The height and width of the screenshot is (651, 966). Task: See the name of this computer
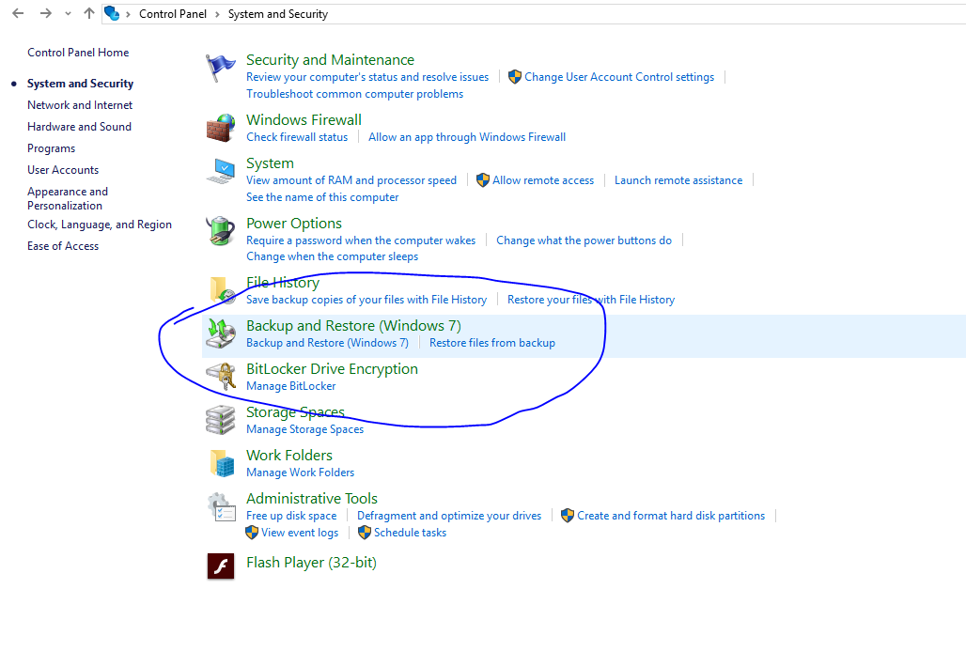322,197
